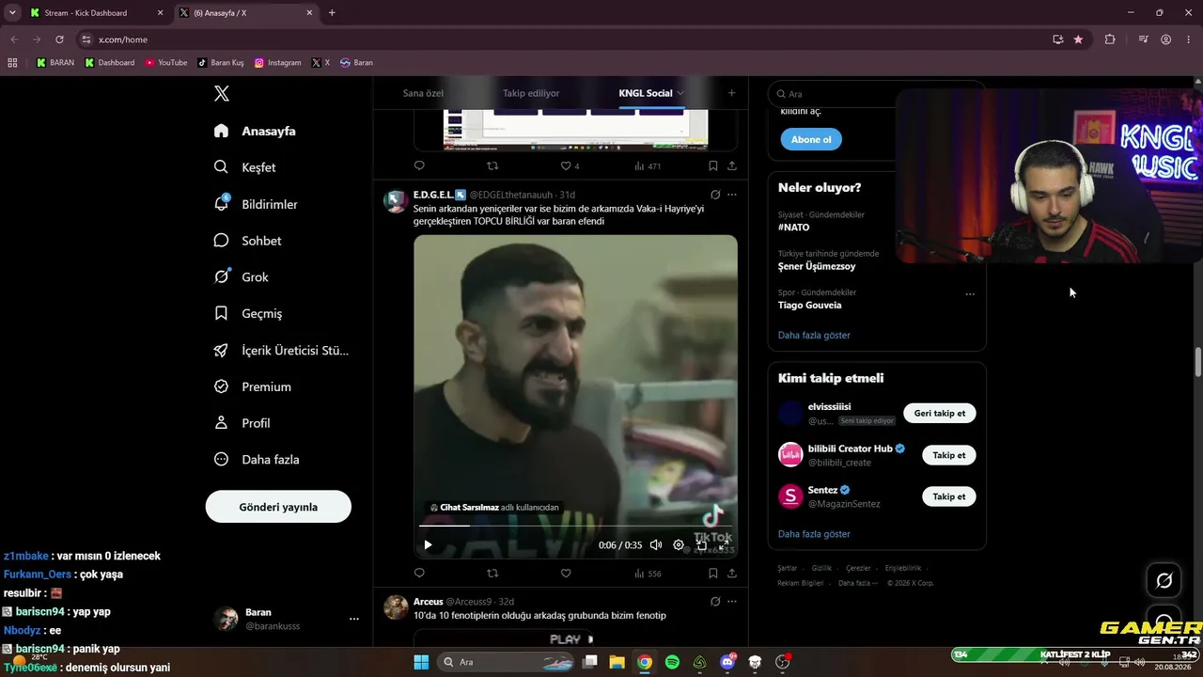1203x677 pixels.
Task: Expand the Daha fazla menu
Action: [256, 460]
